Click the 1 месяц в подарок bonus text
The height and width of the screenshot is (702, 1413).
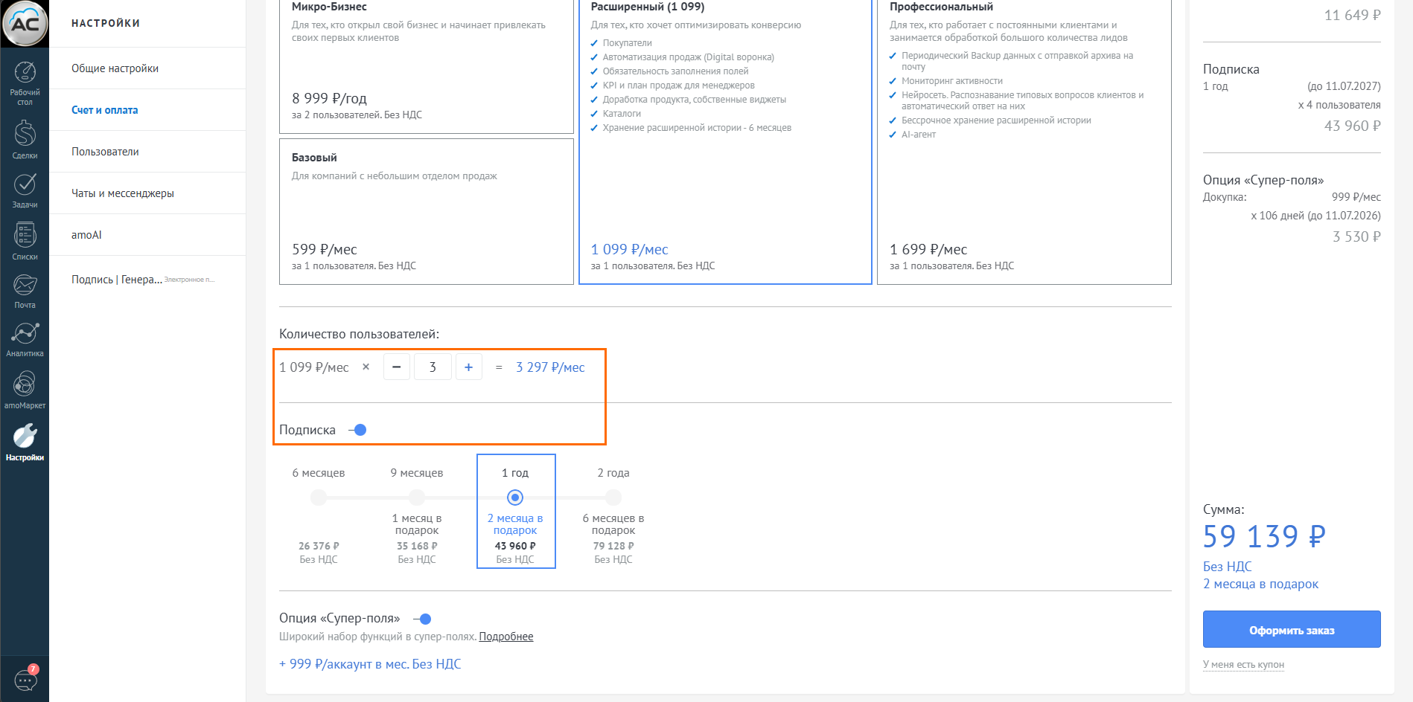tap(417, 524)
